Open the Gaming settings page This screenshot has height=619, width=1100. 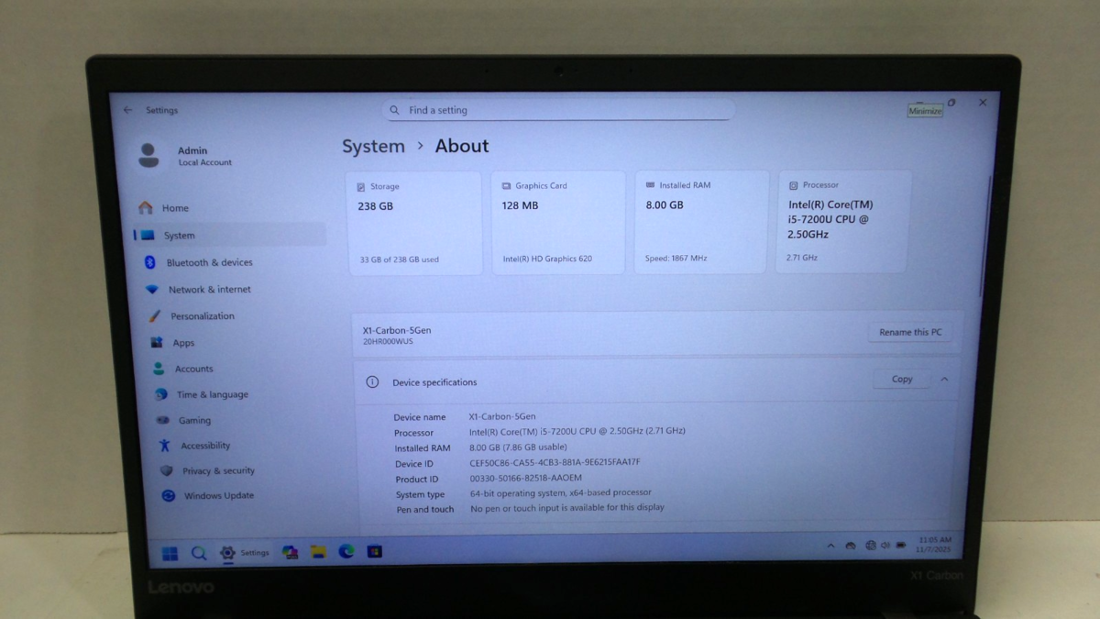[194, 420]
